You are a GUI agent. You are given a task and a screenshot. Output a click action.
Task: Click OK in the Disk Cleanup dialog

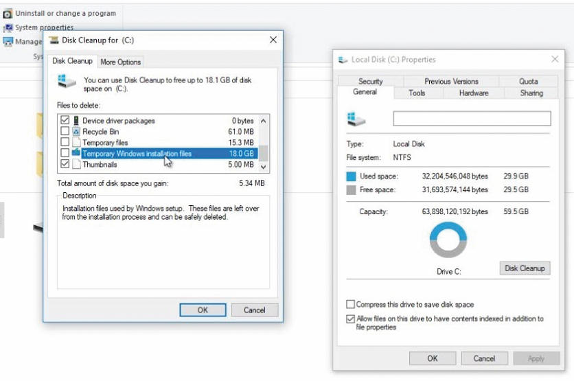(x=203, y=310)
